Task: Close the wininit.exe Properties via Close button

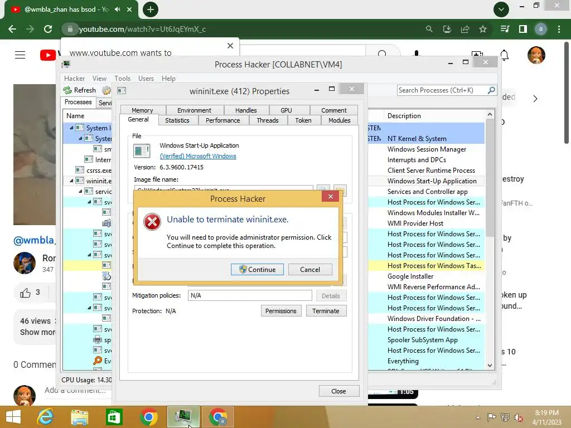Action: 338,391
